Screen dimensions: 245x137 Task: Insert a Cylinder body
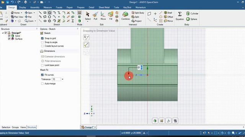[192, 14]
